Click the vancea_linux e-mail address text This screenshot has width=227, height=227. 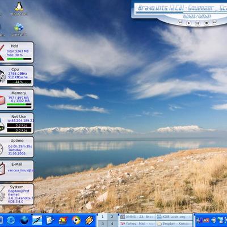tap(20, 170)
